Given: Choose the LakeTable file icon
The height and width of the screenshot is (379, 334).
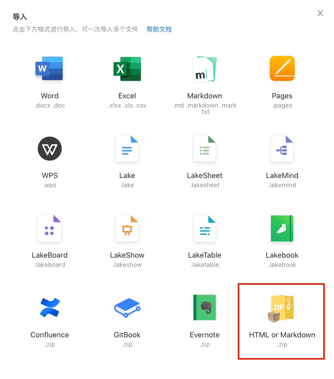Looking at the screenshot, I should tap(205, 229).
